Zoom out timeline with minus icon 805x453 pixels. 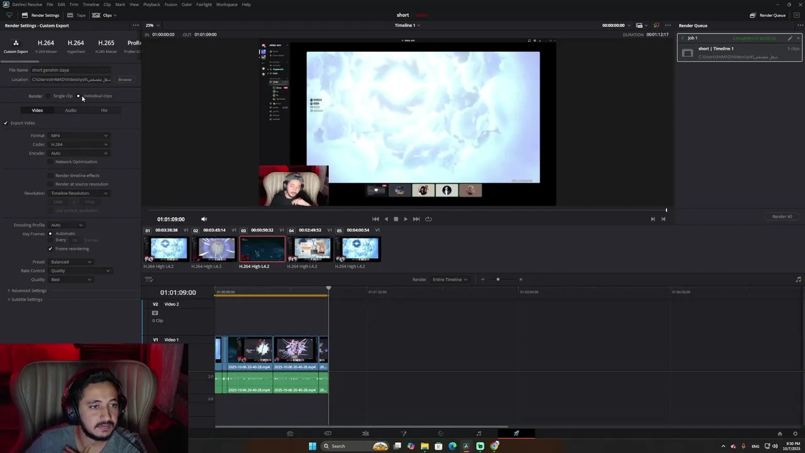tap(482, 279)
